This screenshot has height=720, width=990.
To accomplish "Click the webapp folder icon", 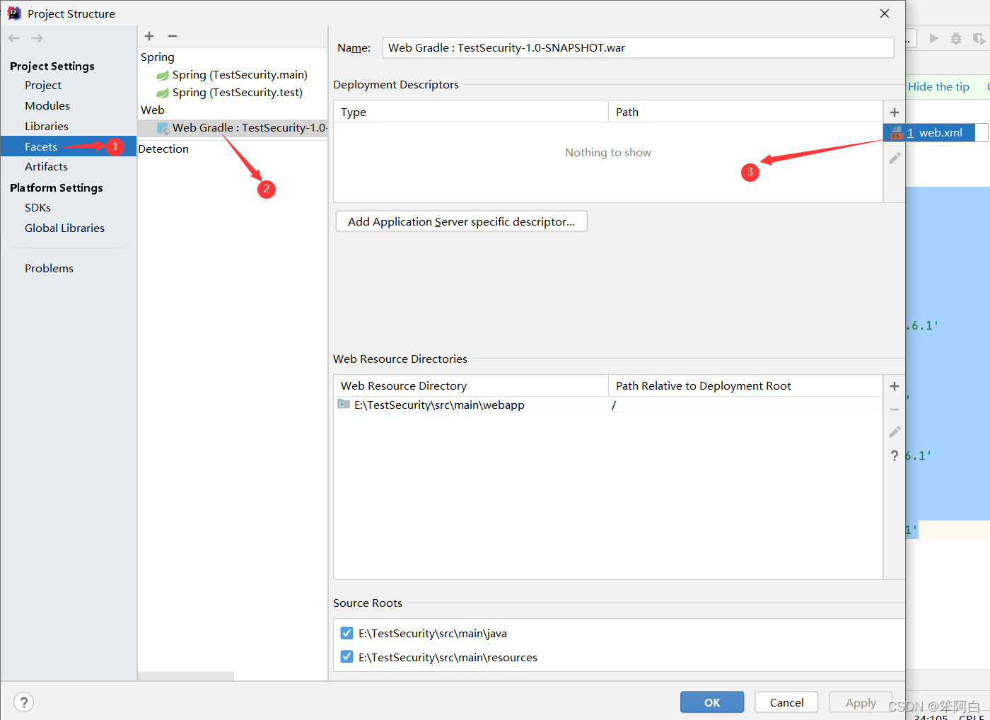I will [344, 404].
